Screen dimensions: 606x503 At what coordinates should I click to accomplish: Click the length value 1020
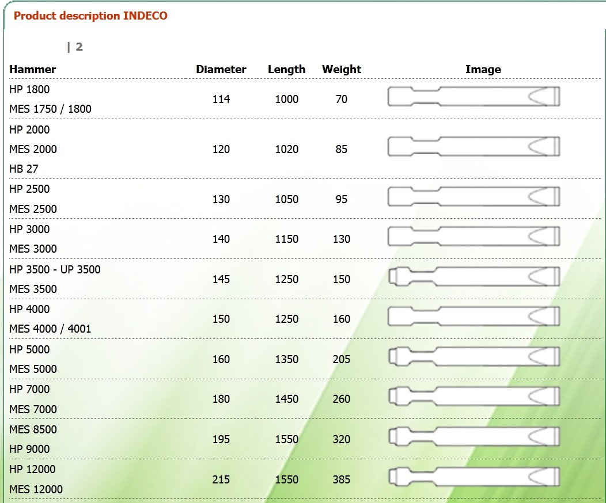pos(287,149)
